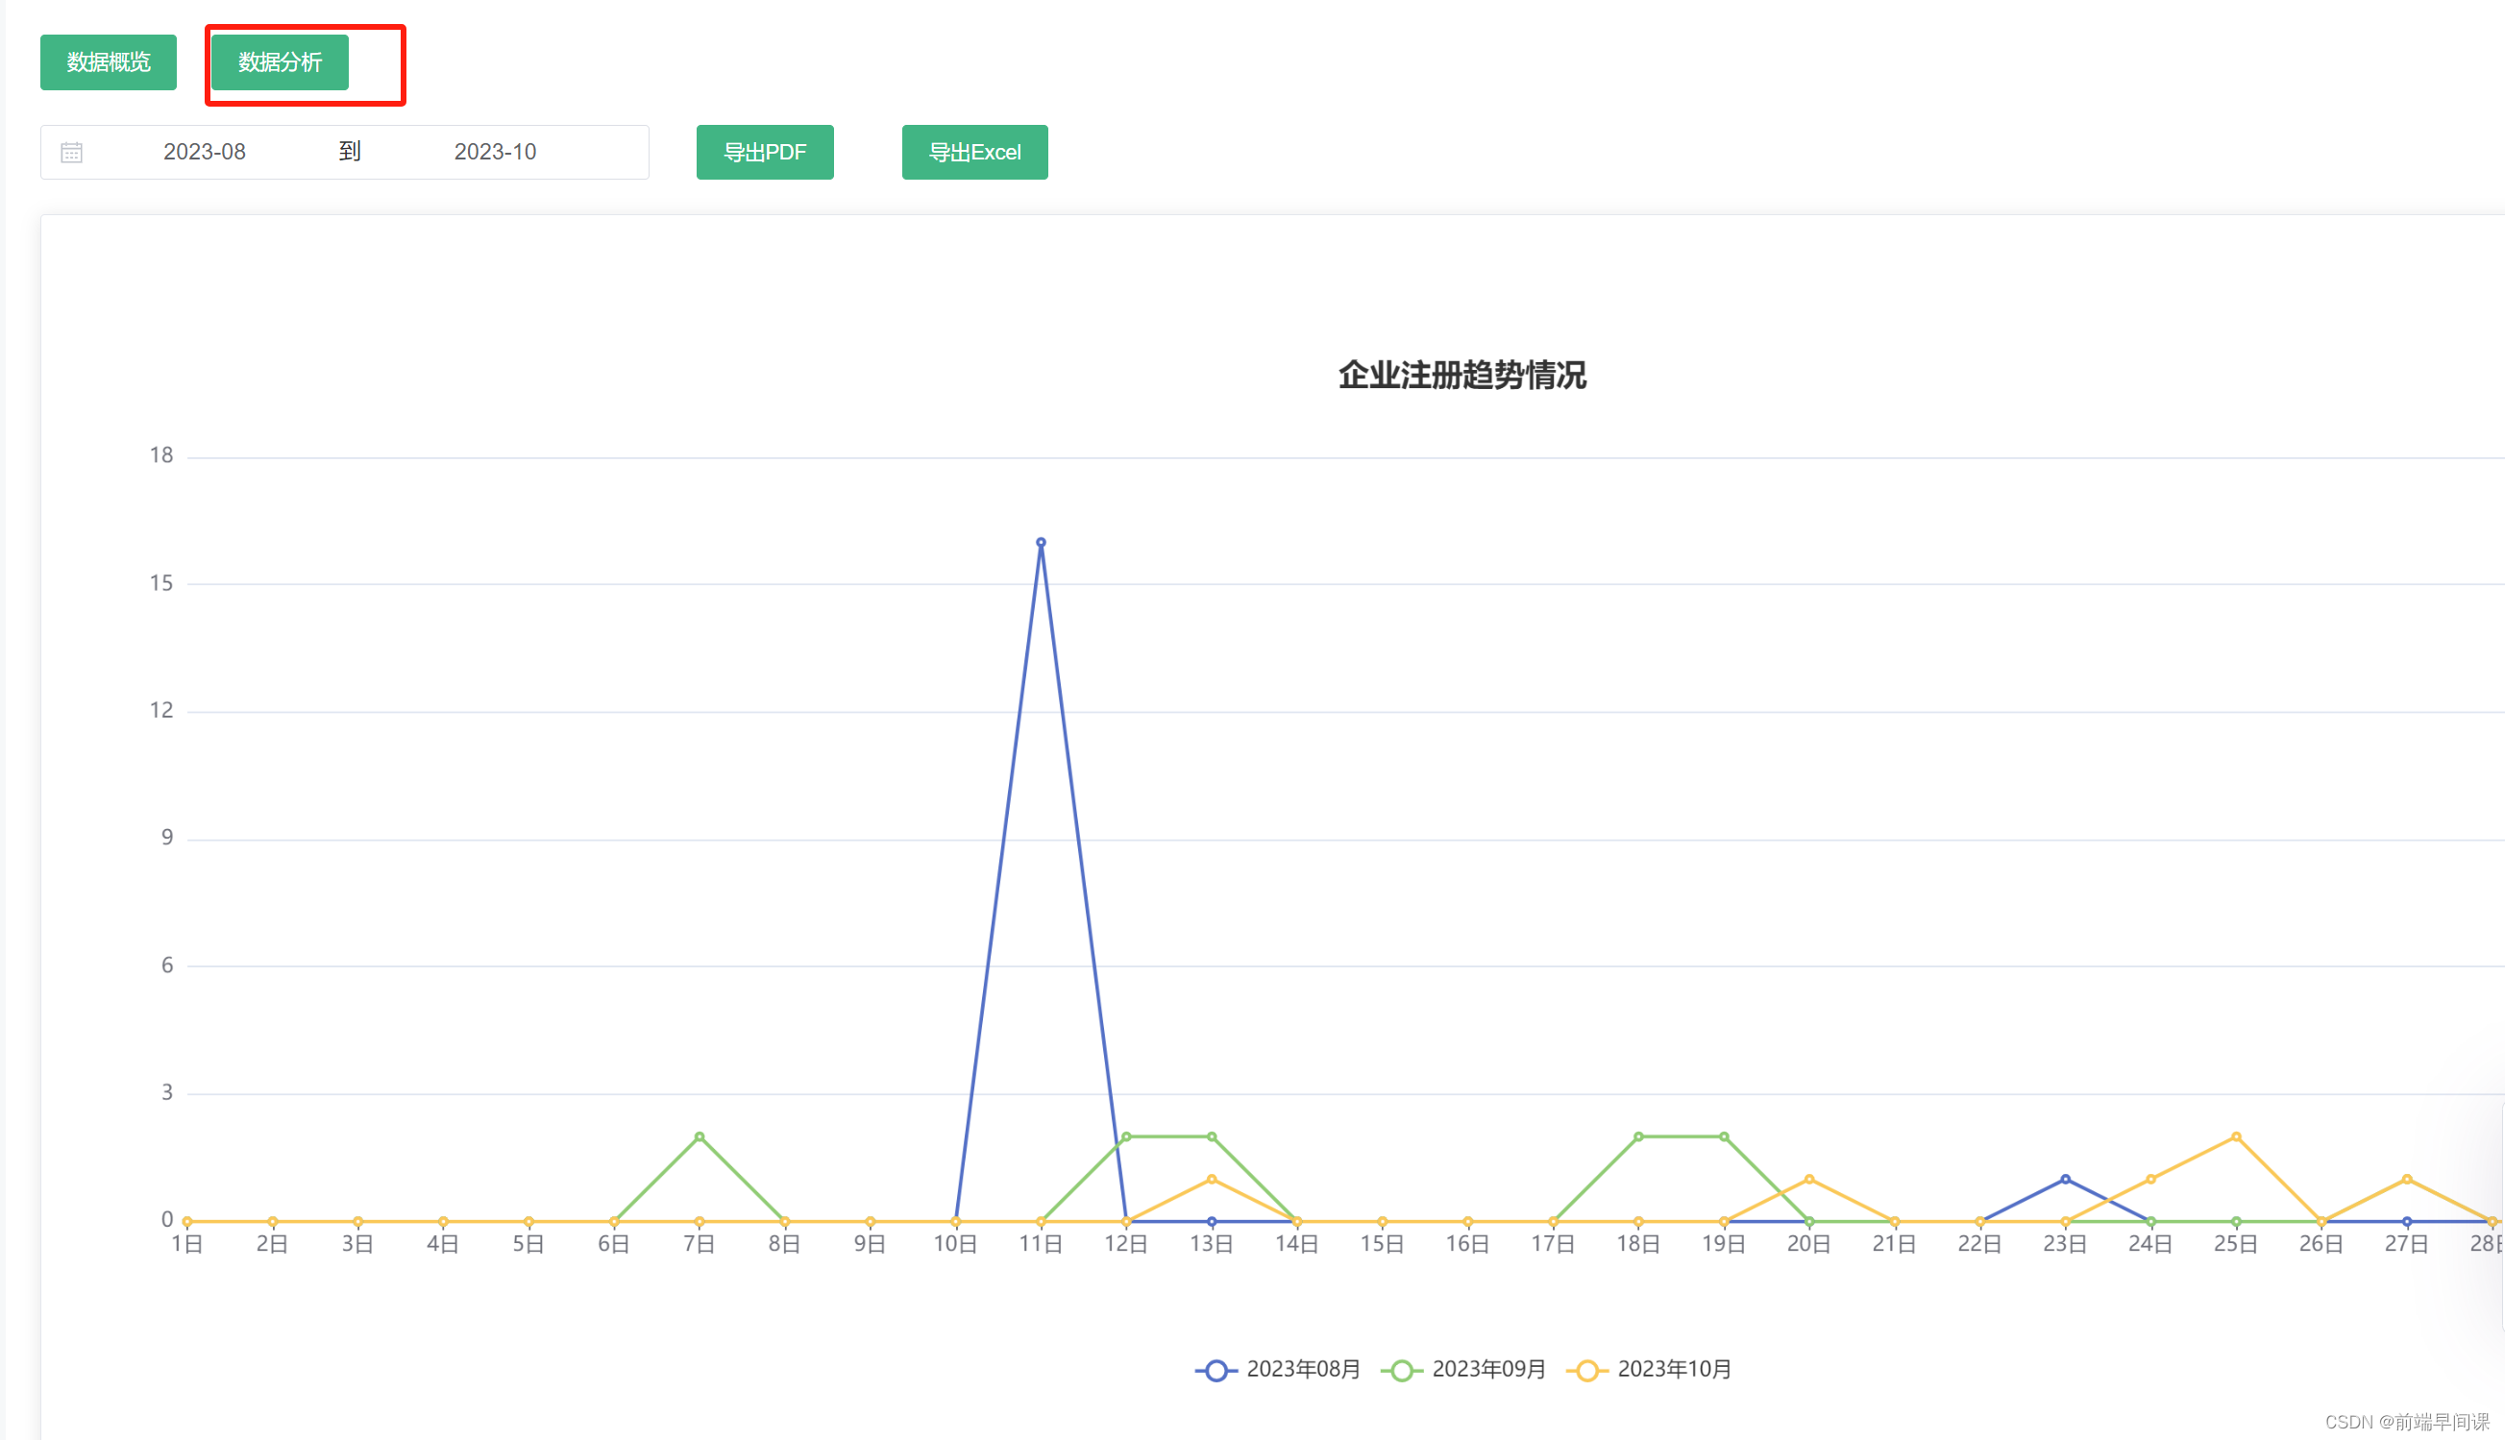Open the start date picker showing 2023-08
This screenshot has width=2505, height=1440.
(204, 152)
